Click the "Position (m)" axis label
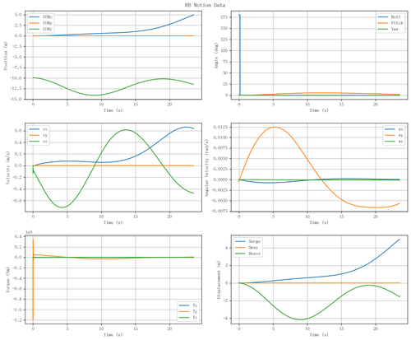 6,55
